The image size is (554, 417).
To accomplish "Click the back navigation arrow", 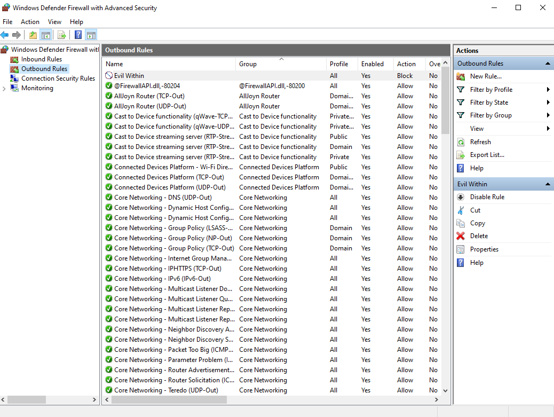I will [6, 35].
